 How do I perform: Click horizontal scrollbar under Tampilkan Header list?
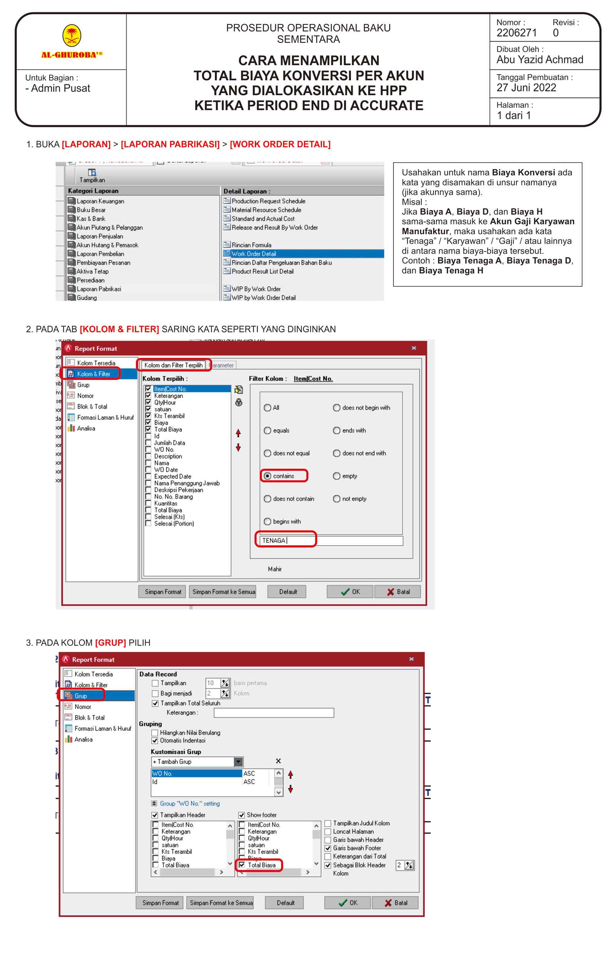188,872
